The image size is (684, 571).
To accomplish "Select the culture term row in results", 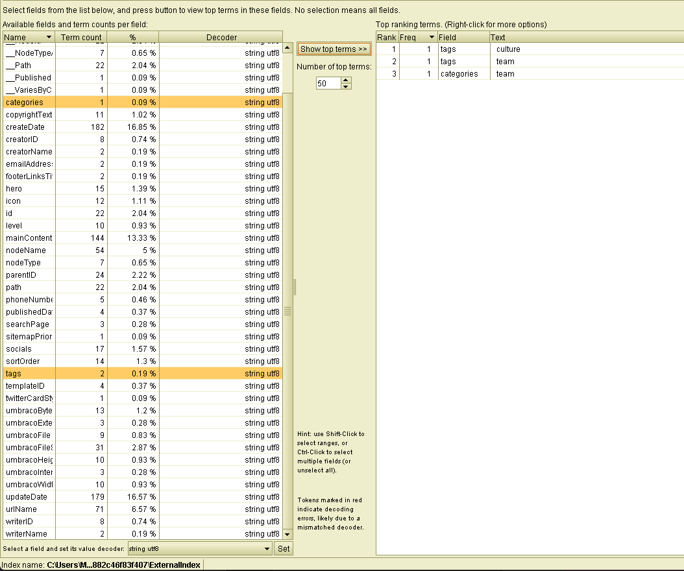I will click(519, 49).
